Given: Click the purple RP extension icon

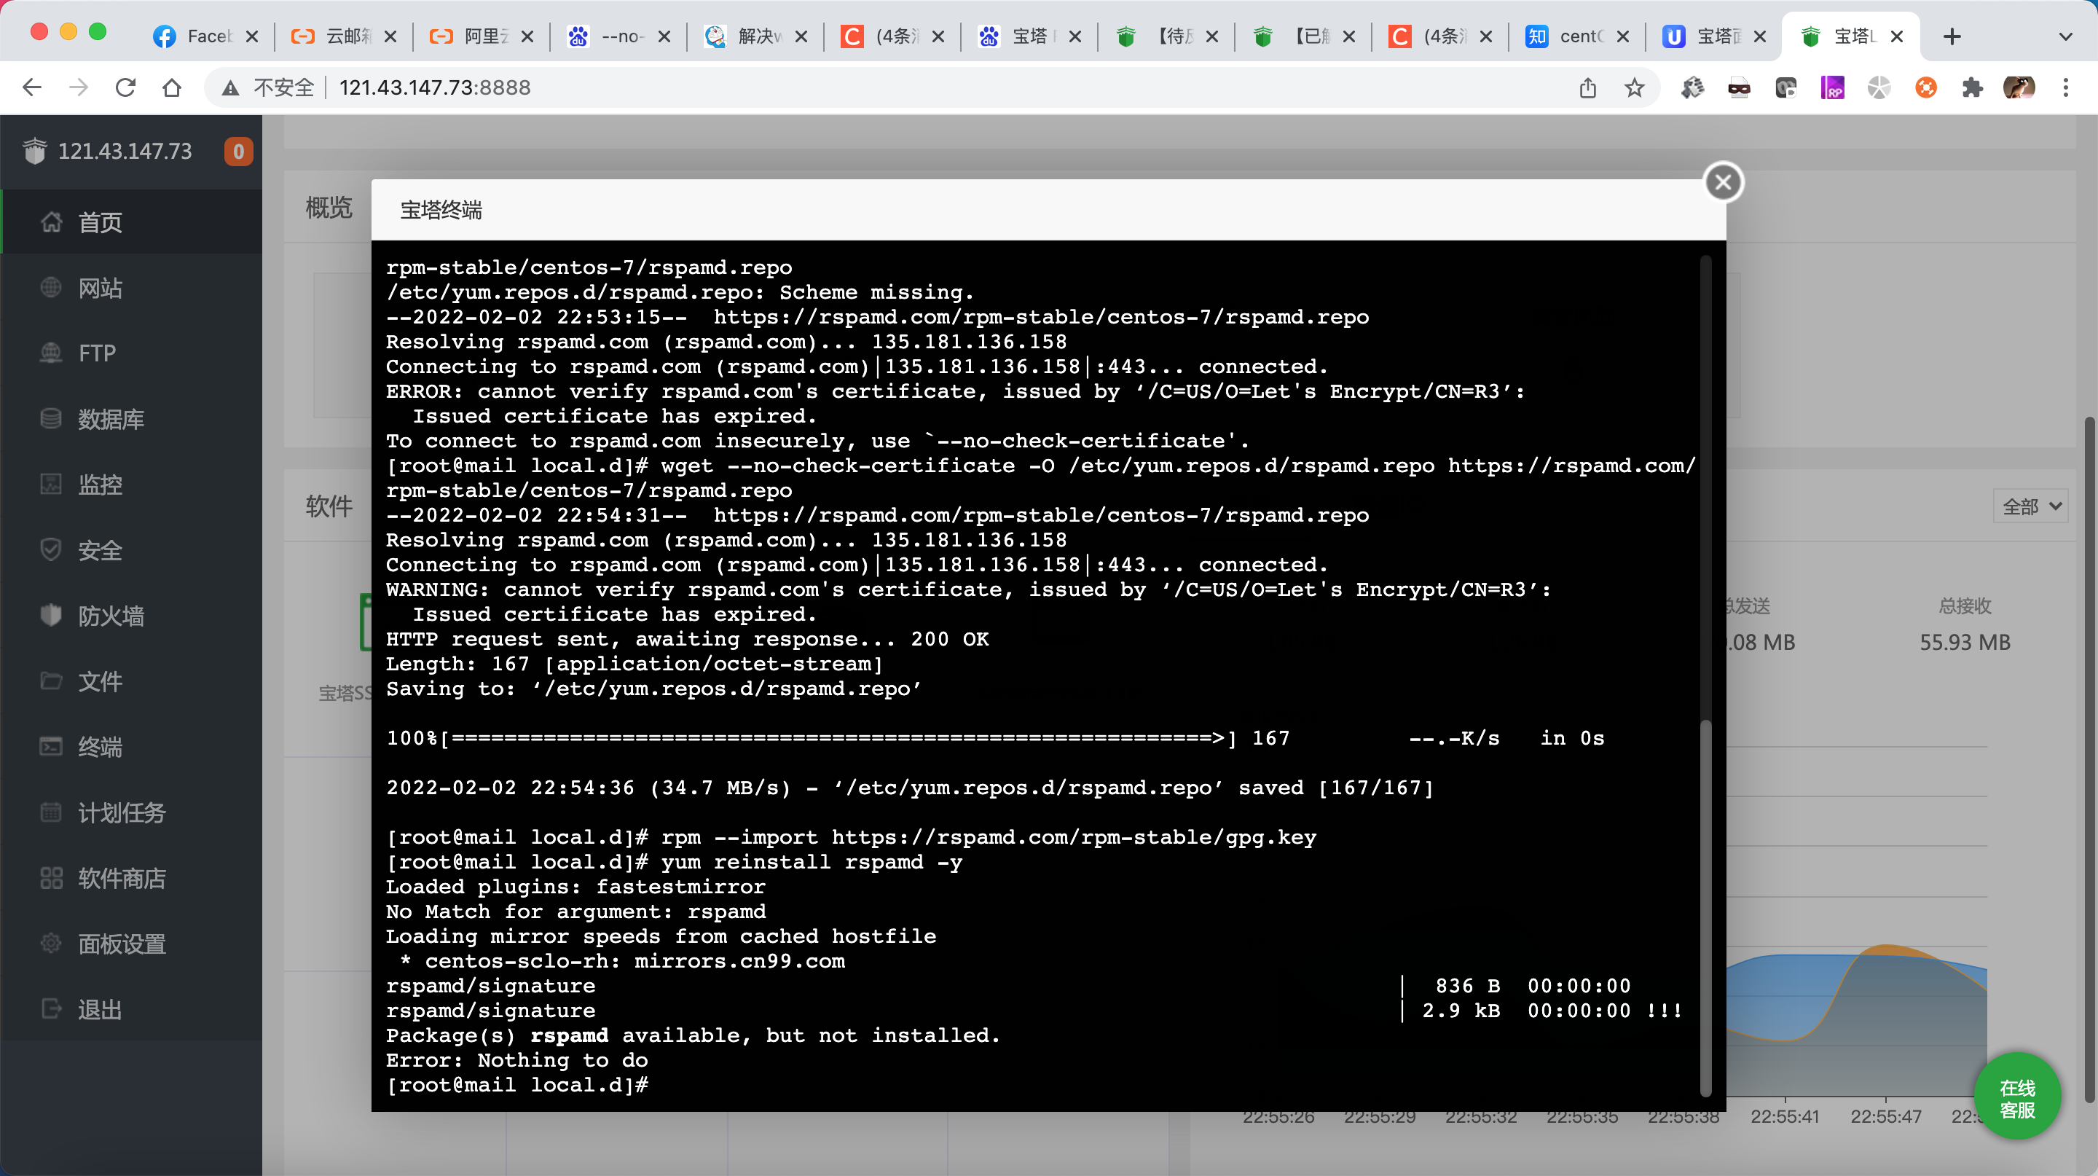Looking at the screenshot, I should (1833, 87).
